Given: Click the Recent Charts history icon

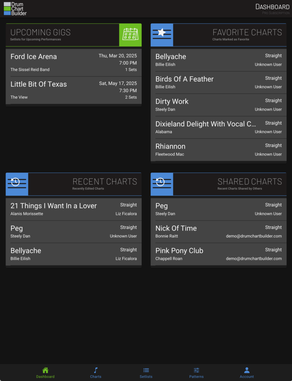Looking at the screenshot, I should pyautogui.click(x=17, y=184).
